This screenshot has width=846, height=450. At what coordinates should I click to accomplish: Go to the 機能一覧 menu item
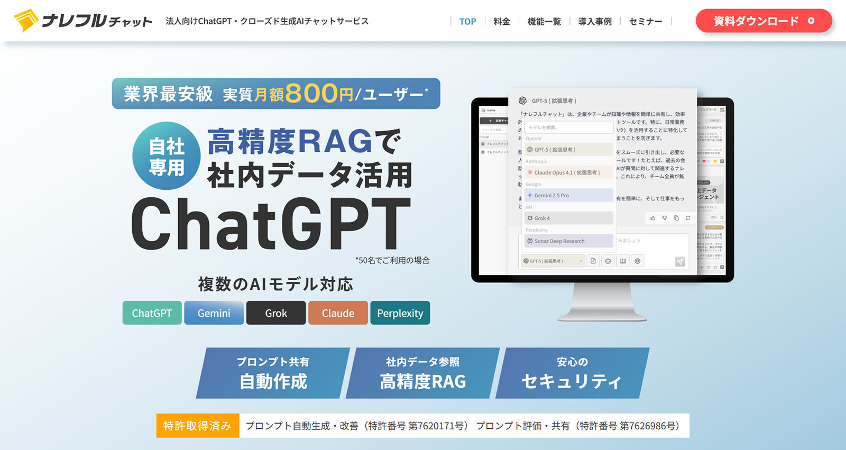coord(544,21)
